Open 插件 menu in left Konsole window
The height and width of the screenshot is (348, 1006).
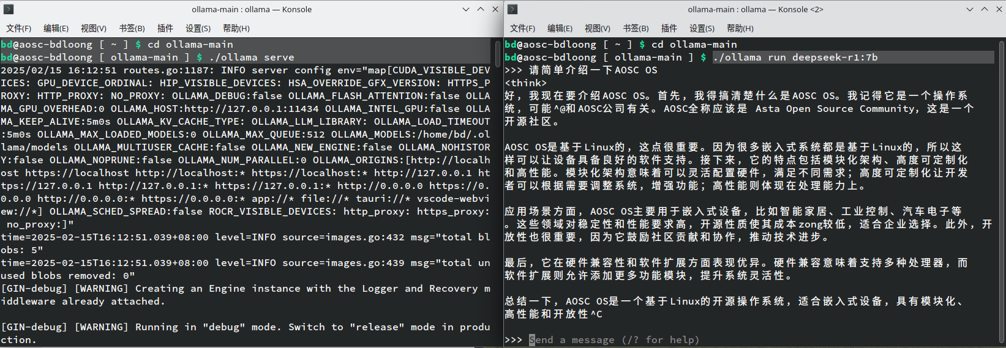tap(165, 28)
